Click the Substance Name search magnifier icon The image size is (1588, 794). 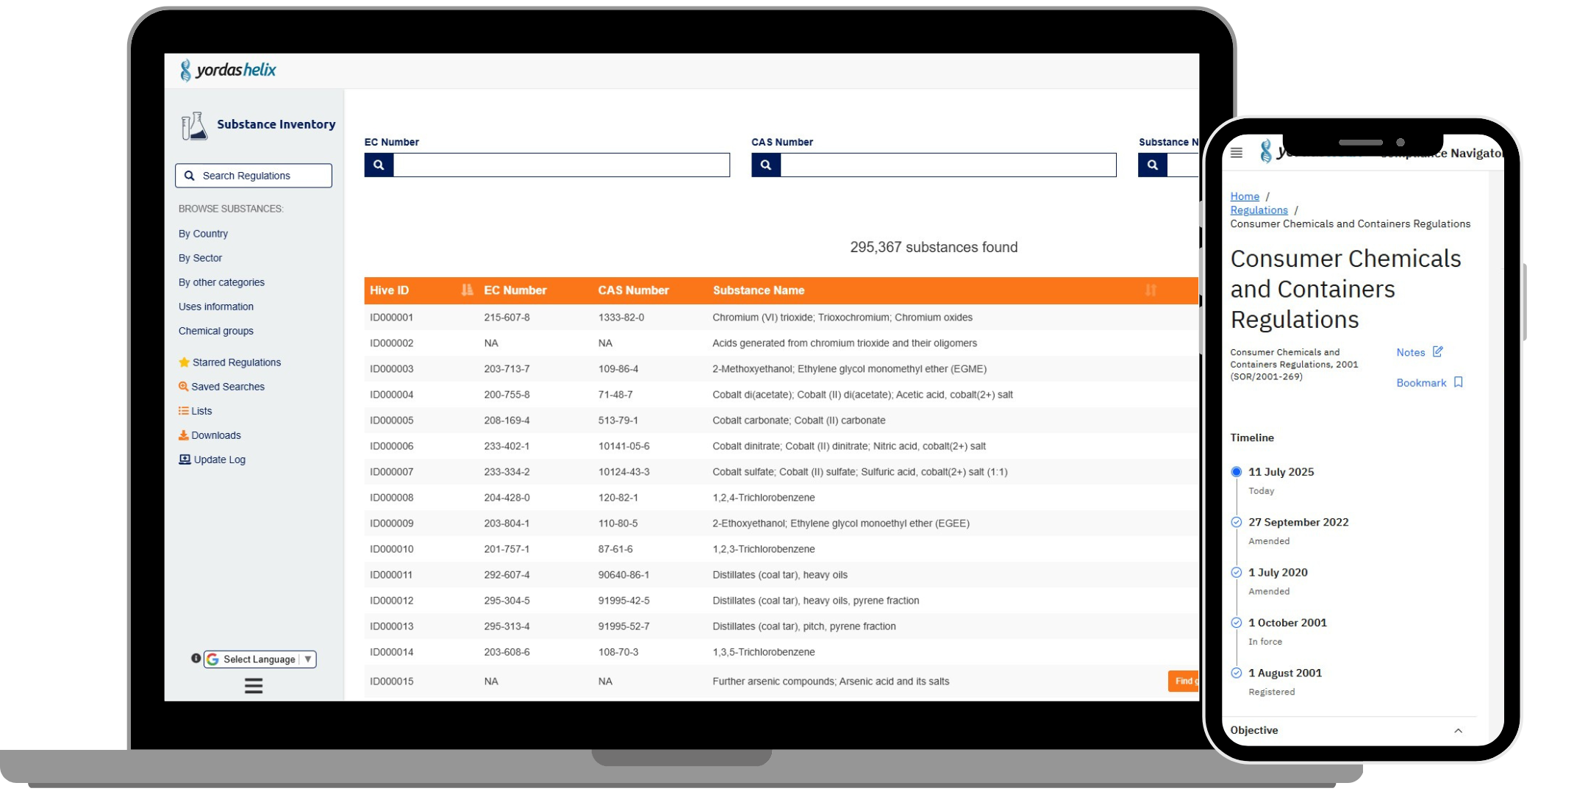pos(1152,165)
